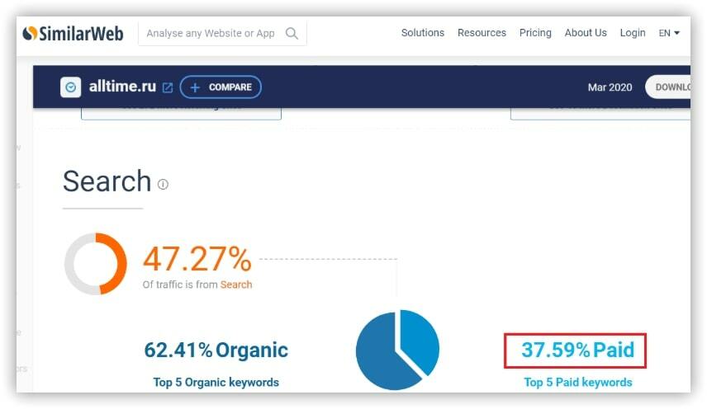The image size is (707, 409).
Task: Go to Pricing page
Action: (x=535, y=33)
